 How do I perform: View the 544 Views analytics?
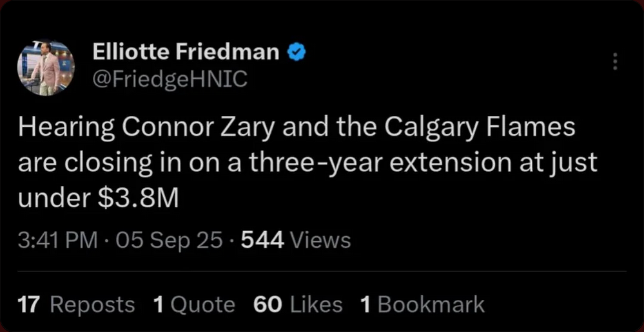point(295,240)
